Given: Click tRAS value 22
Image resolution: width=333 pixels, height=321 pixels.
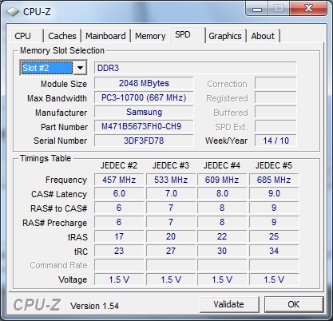Looking at the screenshot, I should tap(222, 236).
